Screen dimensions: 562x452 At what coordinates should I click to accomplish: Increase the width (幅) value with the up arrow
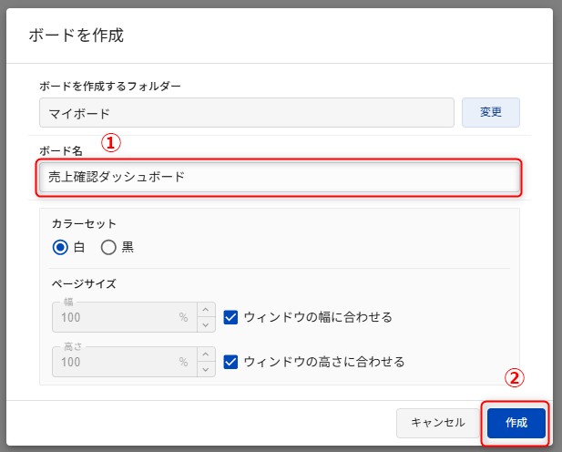206,310
